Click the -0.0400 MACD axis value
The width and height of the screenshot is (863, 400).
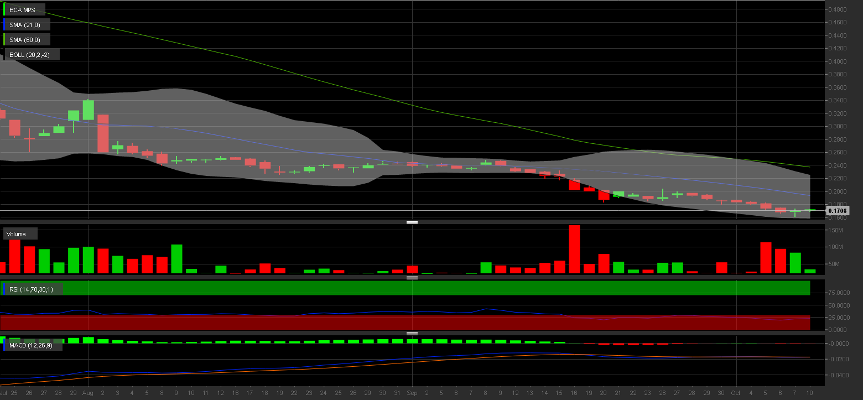[838, 375]
